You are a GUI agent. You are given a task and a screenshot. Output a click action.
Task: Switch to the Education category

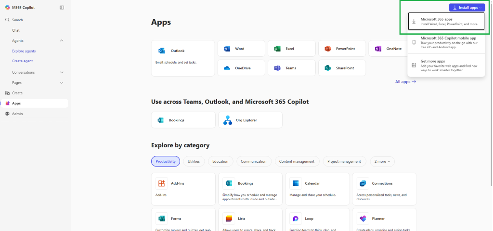pos(221,161)
